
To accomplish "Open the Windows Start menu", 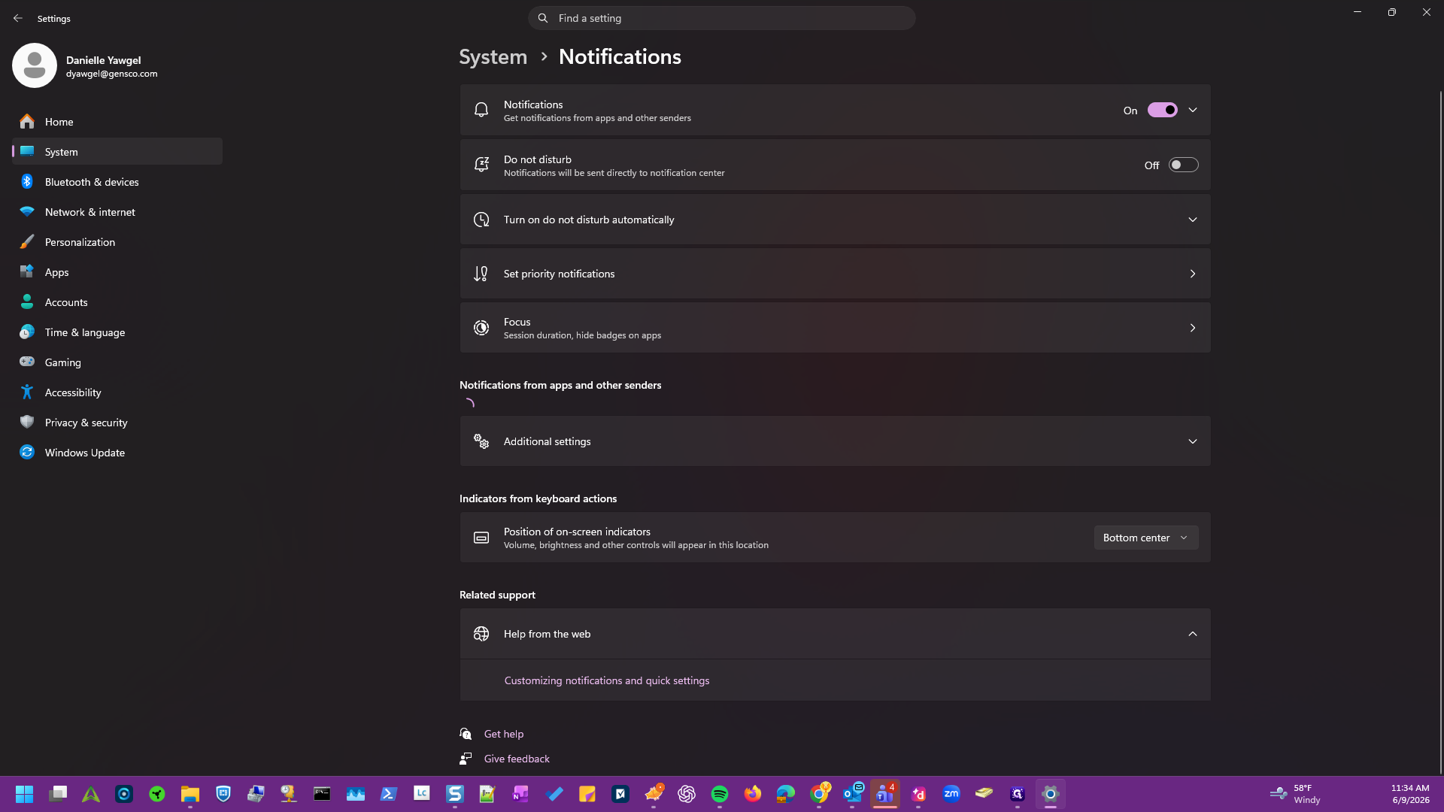I will [x=24, y=794].
